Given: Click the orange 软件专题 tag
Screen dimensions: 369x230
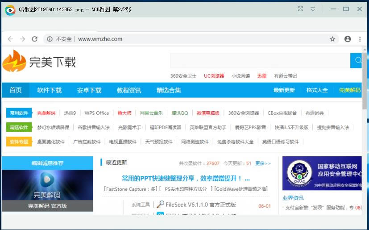Looking at the screenshot, I should point(19,142).
